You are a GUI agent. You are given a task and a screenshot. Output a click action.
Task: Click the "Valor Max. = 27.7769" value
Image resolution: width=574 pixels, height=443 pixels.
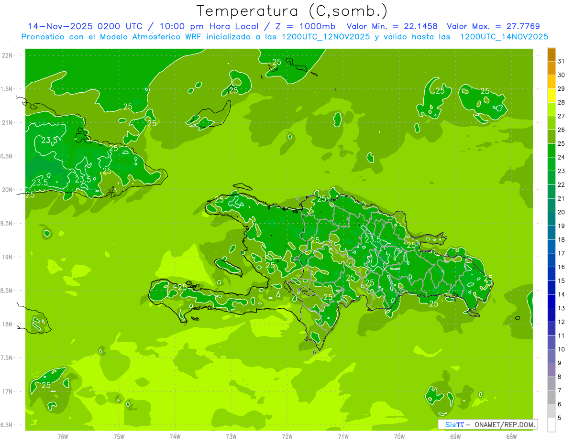(493, 26)
